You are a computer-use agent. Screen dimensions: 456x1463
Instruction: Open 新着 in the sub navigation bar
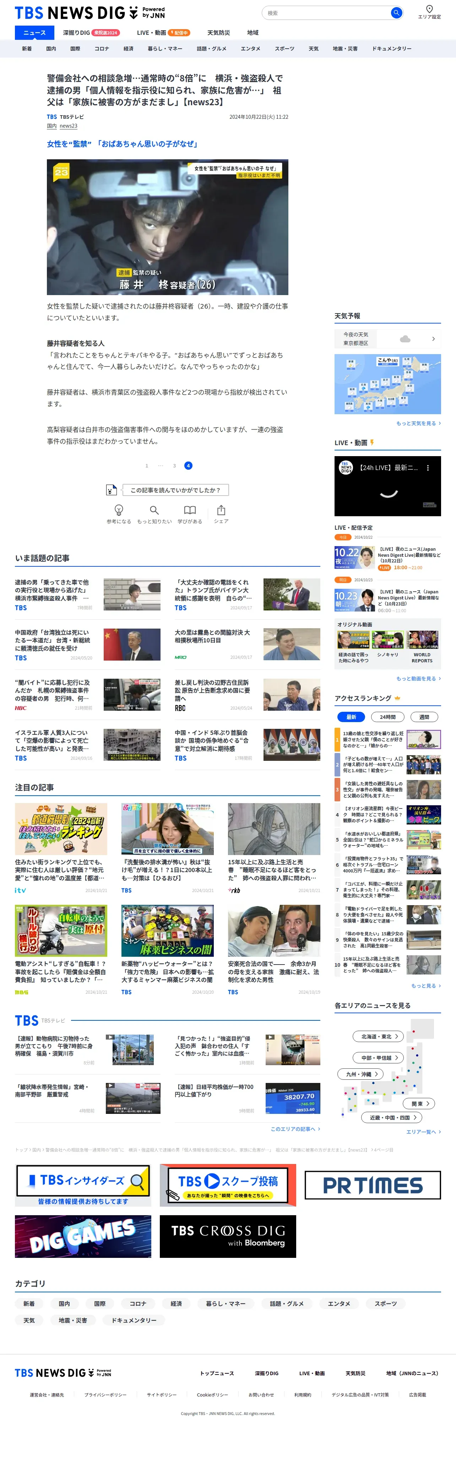(x=27, y=49)
